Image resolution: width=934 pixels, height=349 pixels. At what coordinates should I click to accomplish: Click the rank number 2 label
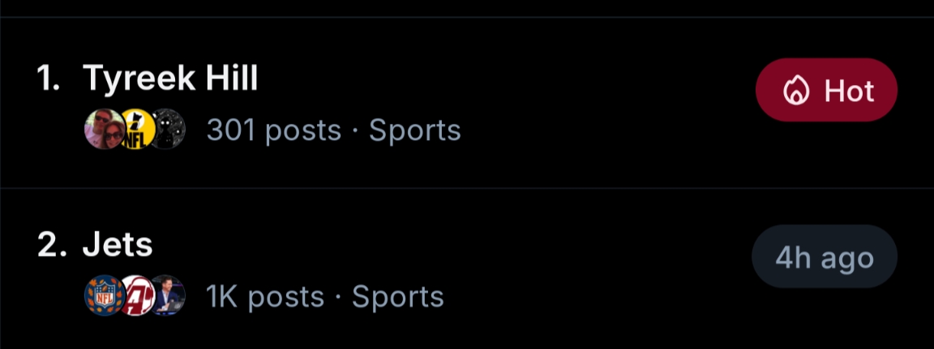click(x=50, y=245)
